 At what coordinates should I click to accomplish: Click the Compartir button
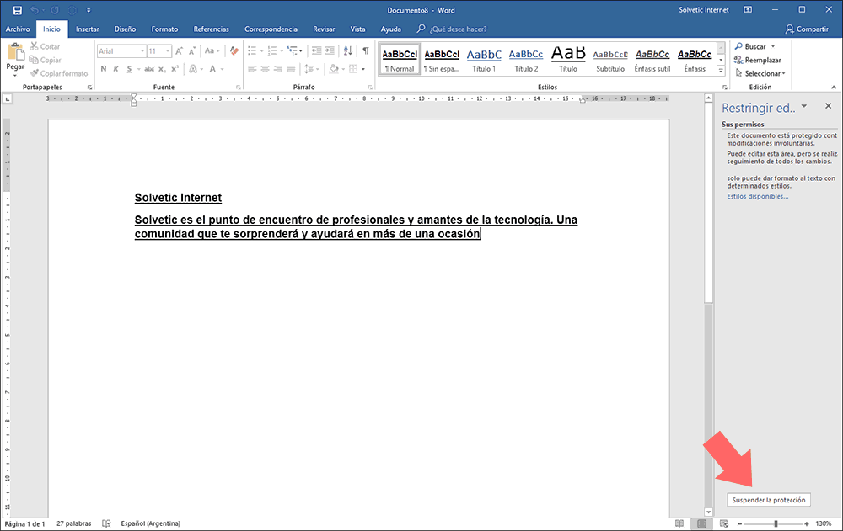pyautogui.click(x=807, y=29)
